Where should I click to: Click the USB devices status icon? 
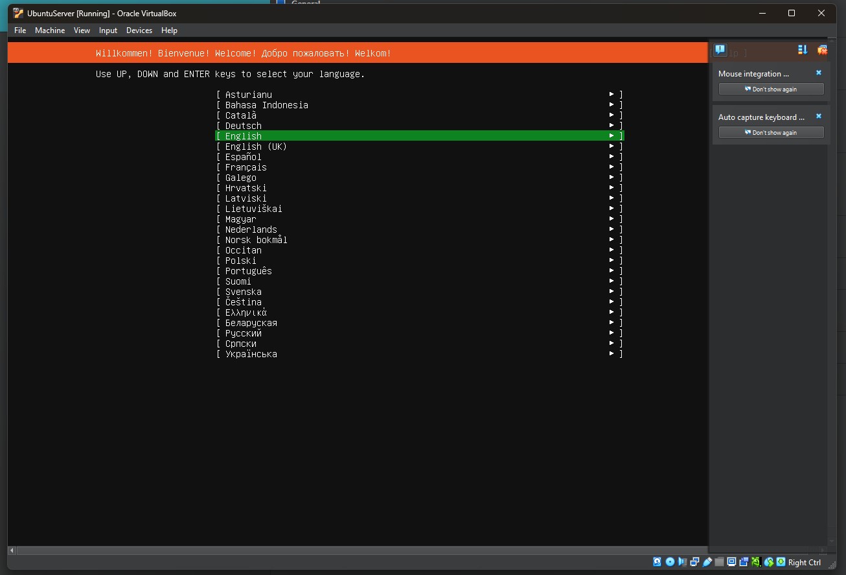click(707, 562)
